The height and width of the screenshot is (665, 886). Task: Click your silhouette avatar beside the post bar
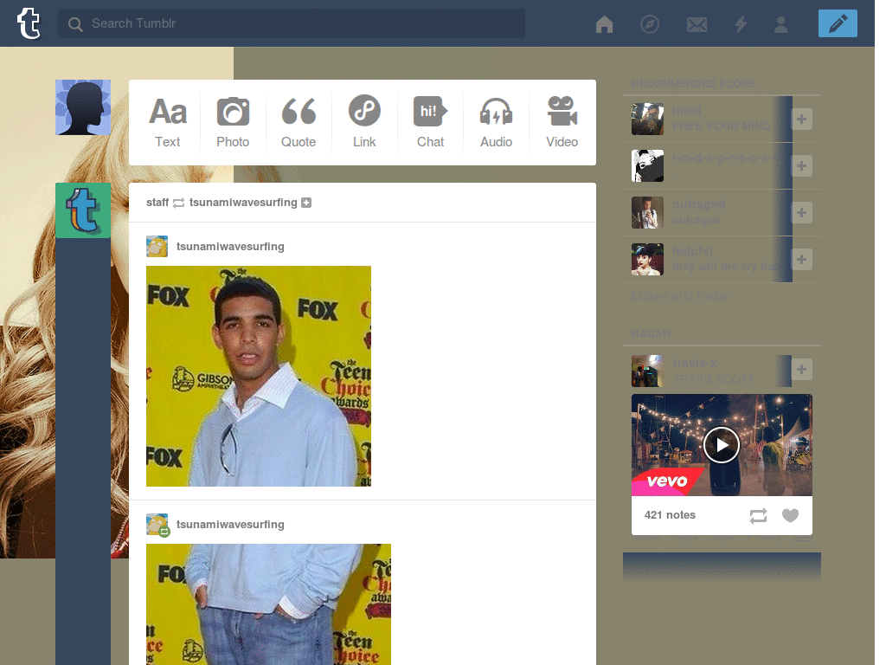[83, 107]
